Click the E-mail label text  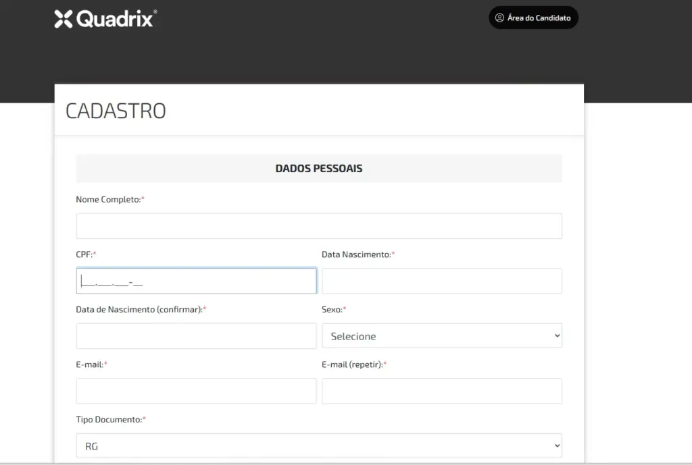[91, 364]
